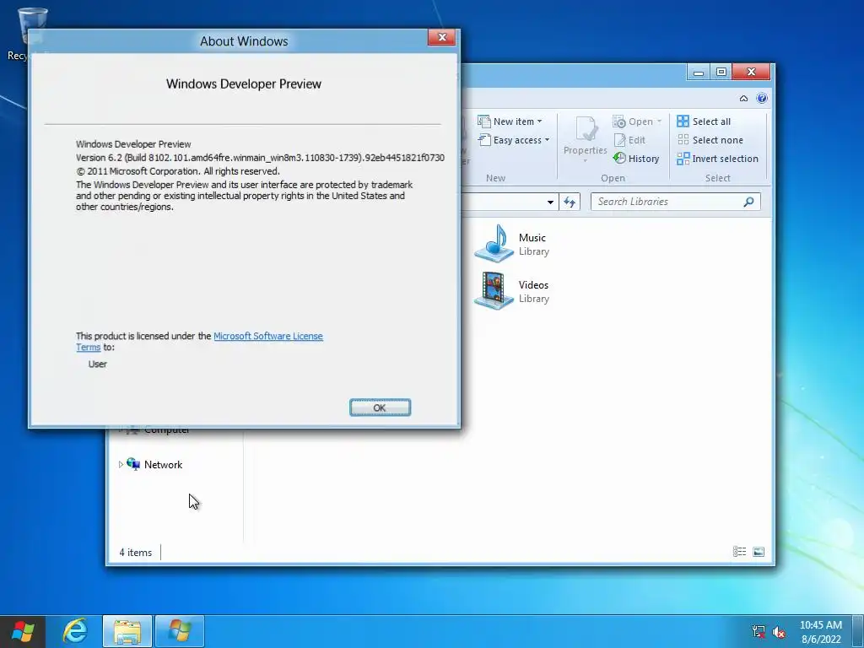Maximize the Libraries Explorer window
The height and width of the screenshot is (648, 864).
coord(721,73)
